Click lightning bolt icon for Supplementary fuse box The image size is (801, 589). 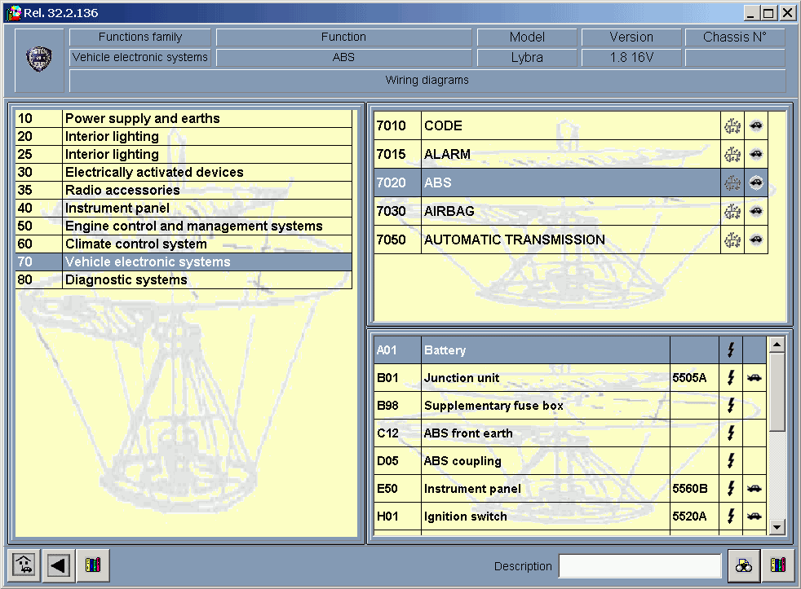click(731, 406)
